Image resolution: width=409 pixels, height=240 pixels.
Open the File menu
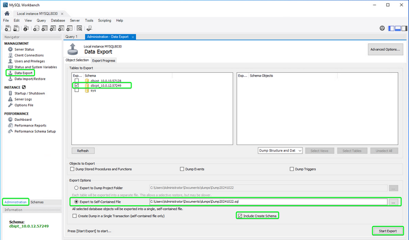[x=6, y=20]
